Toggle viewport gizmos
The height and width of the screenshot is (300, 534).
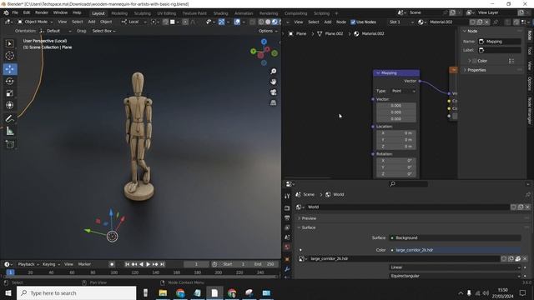pos(221,22)
